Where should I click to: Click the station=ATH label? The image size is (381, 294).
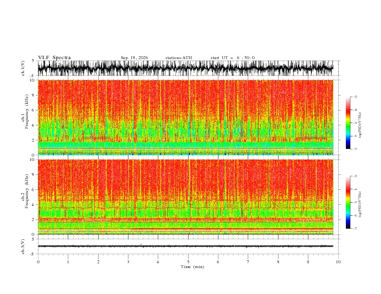[x=178, y=58]
